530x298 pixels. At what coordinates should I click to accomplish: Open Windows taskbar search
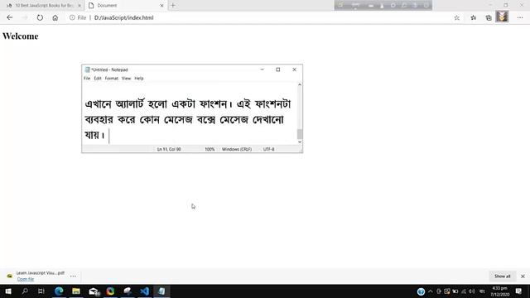[x=25, y=291]
